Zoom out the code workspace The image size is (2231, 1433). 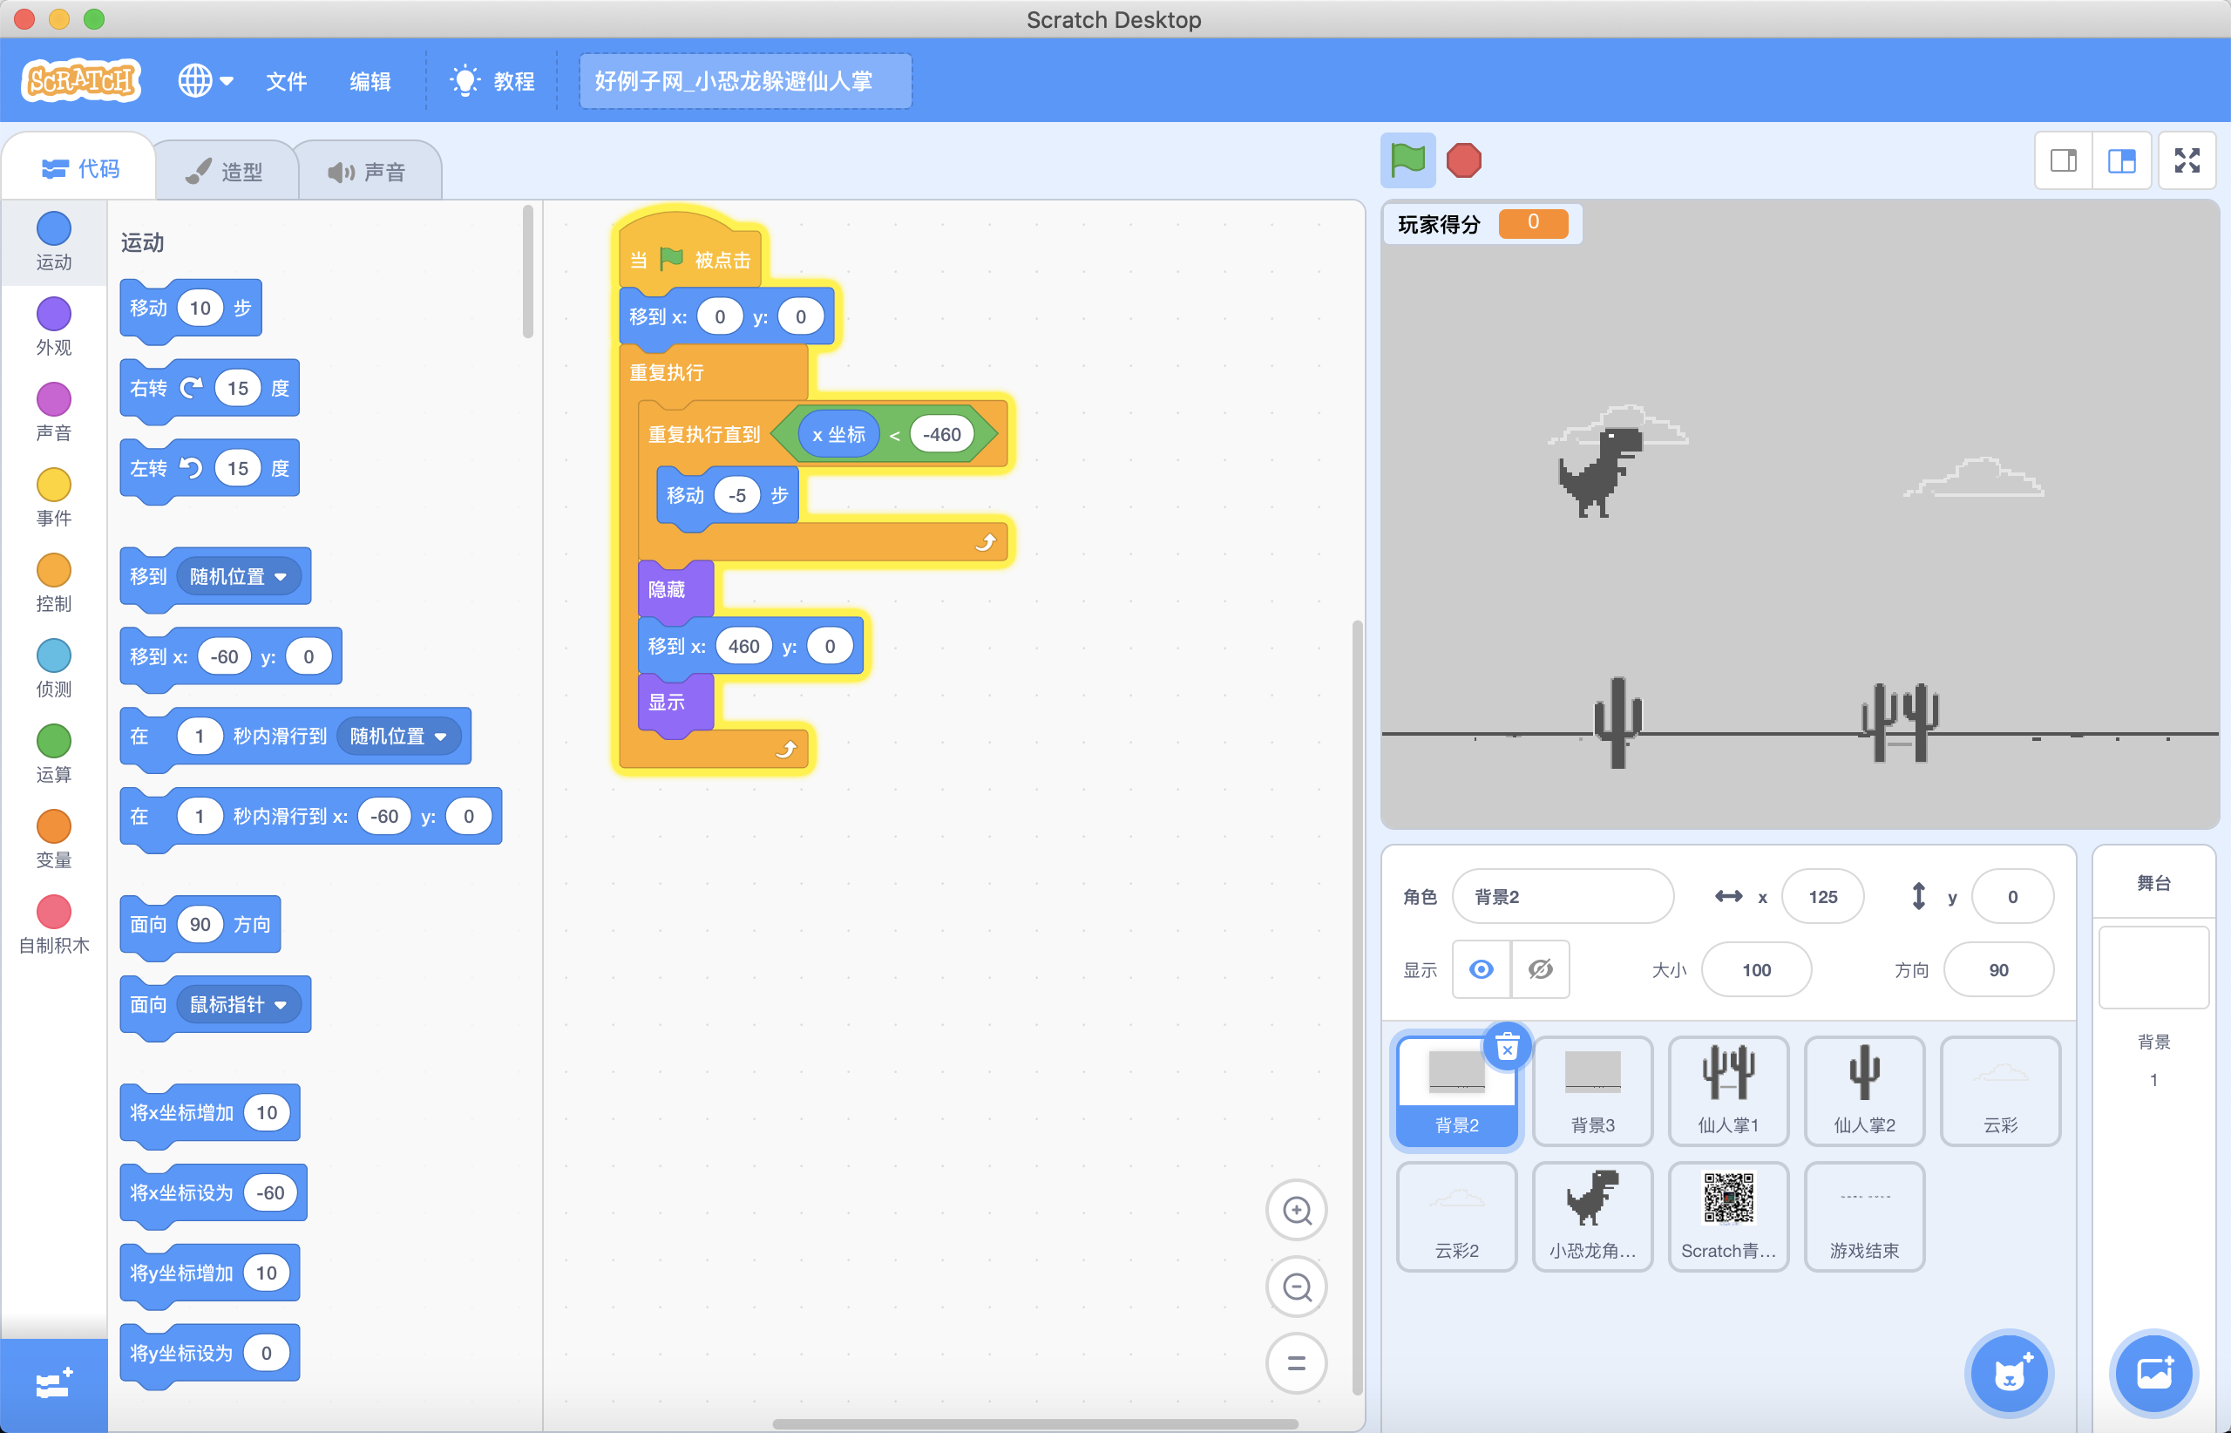pos(1296,1287)
